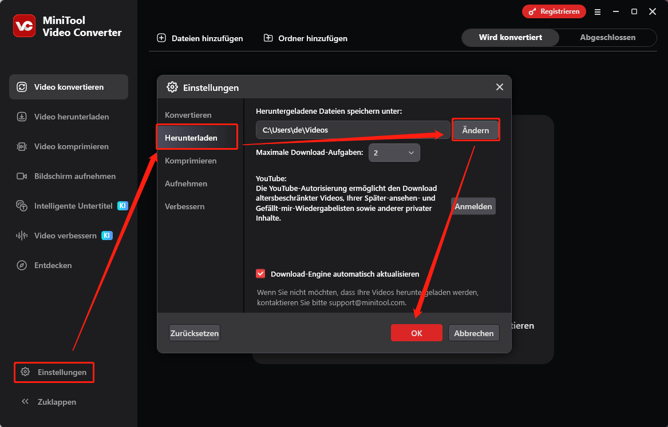Click the download path field C:\Users\de\Videos
This screenshot has height=427, width=668.
point(353,130)
